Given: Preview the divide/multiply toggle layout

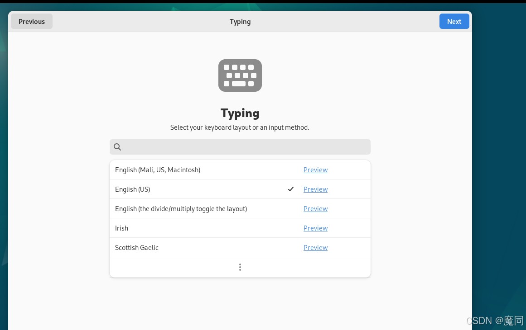Looking at the screenshot, I should tap(315, 208).
